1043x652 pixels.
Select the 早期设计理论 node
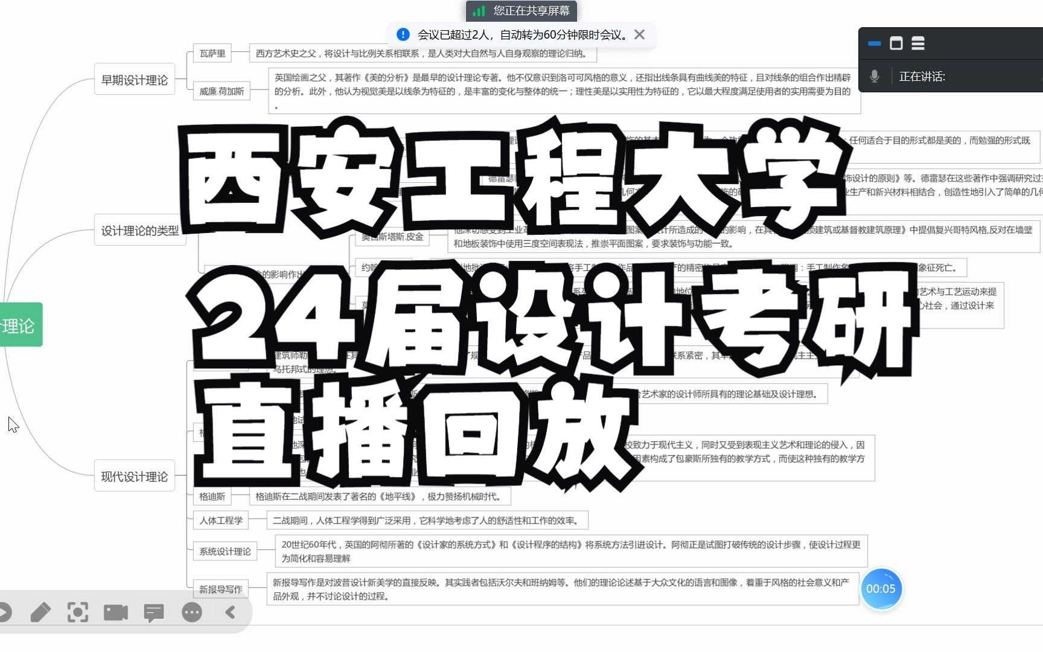pos(134,78)
